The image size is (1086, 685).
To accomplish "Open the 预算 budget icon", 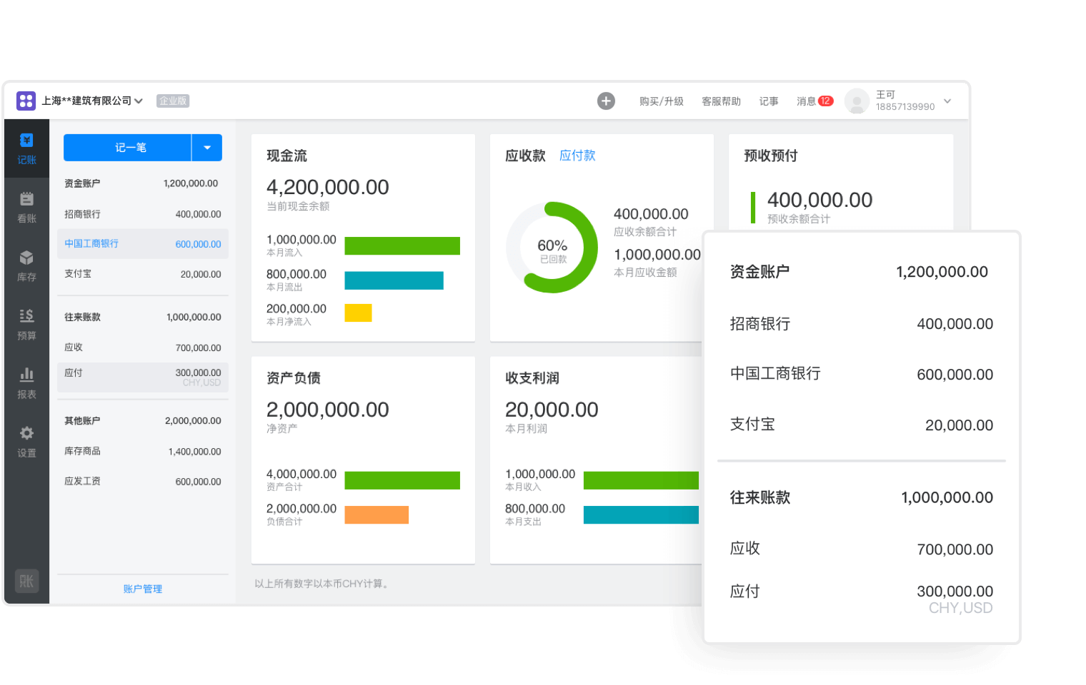I will 26,324.
